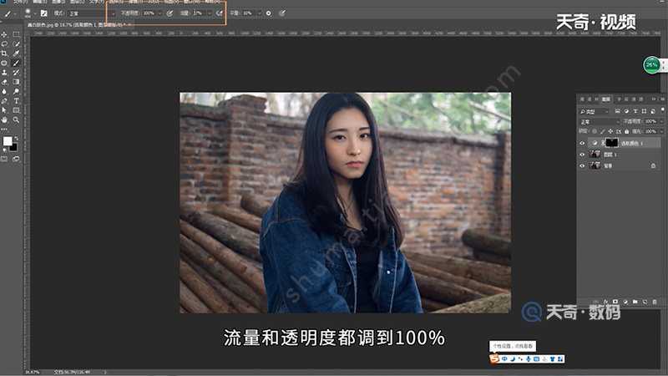
Task: Enable airbrush-style build-up
Action: pos(220,13)
